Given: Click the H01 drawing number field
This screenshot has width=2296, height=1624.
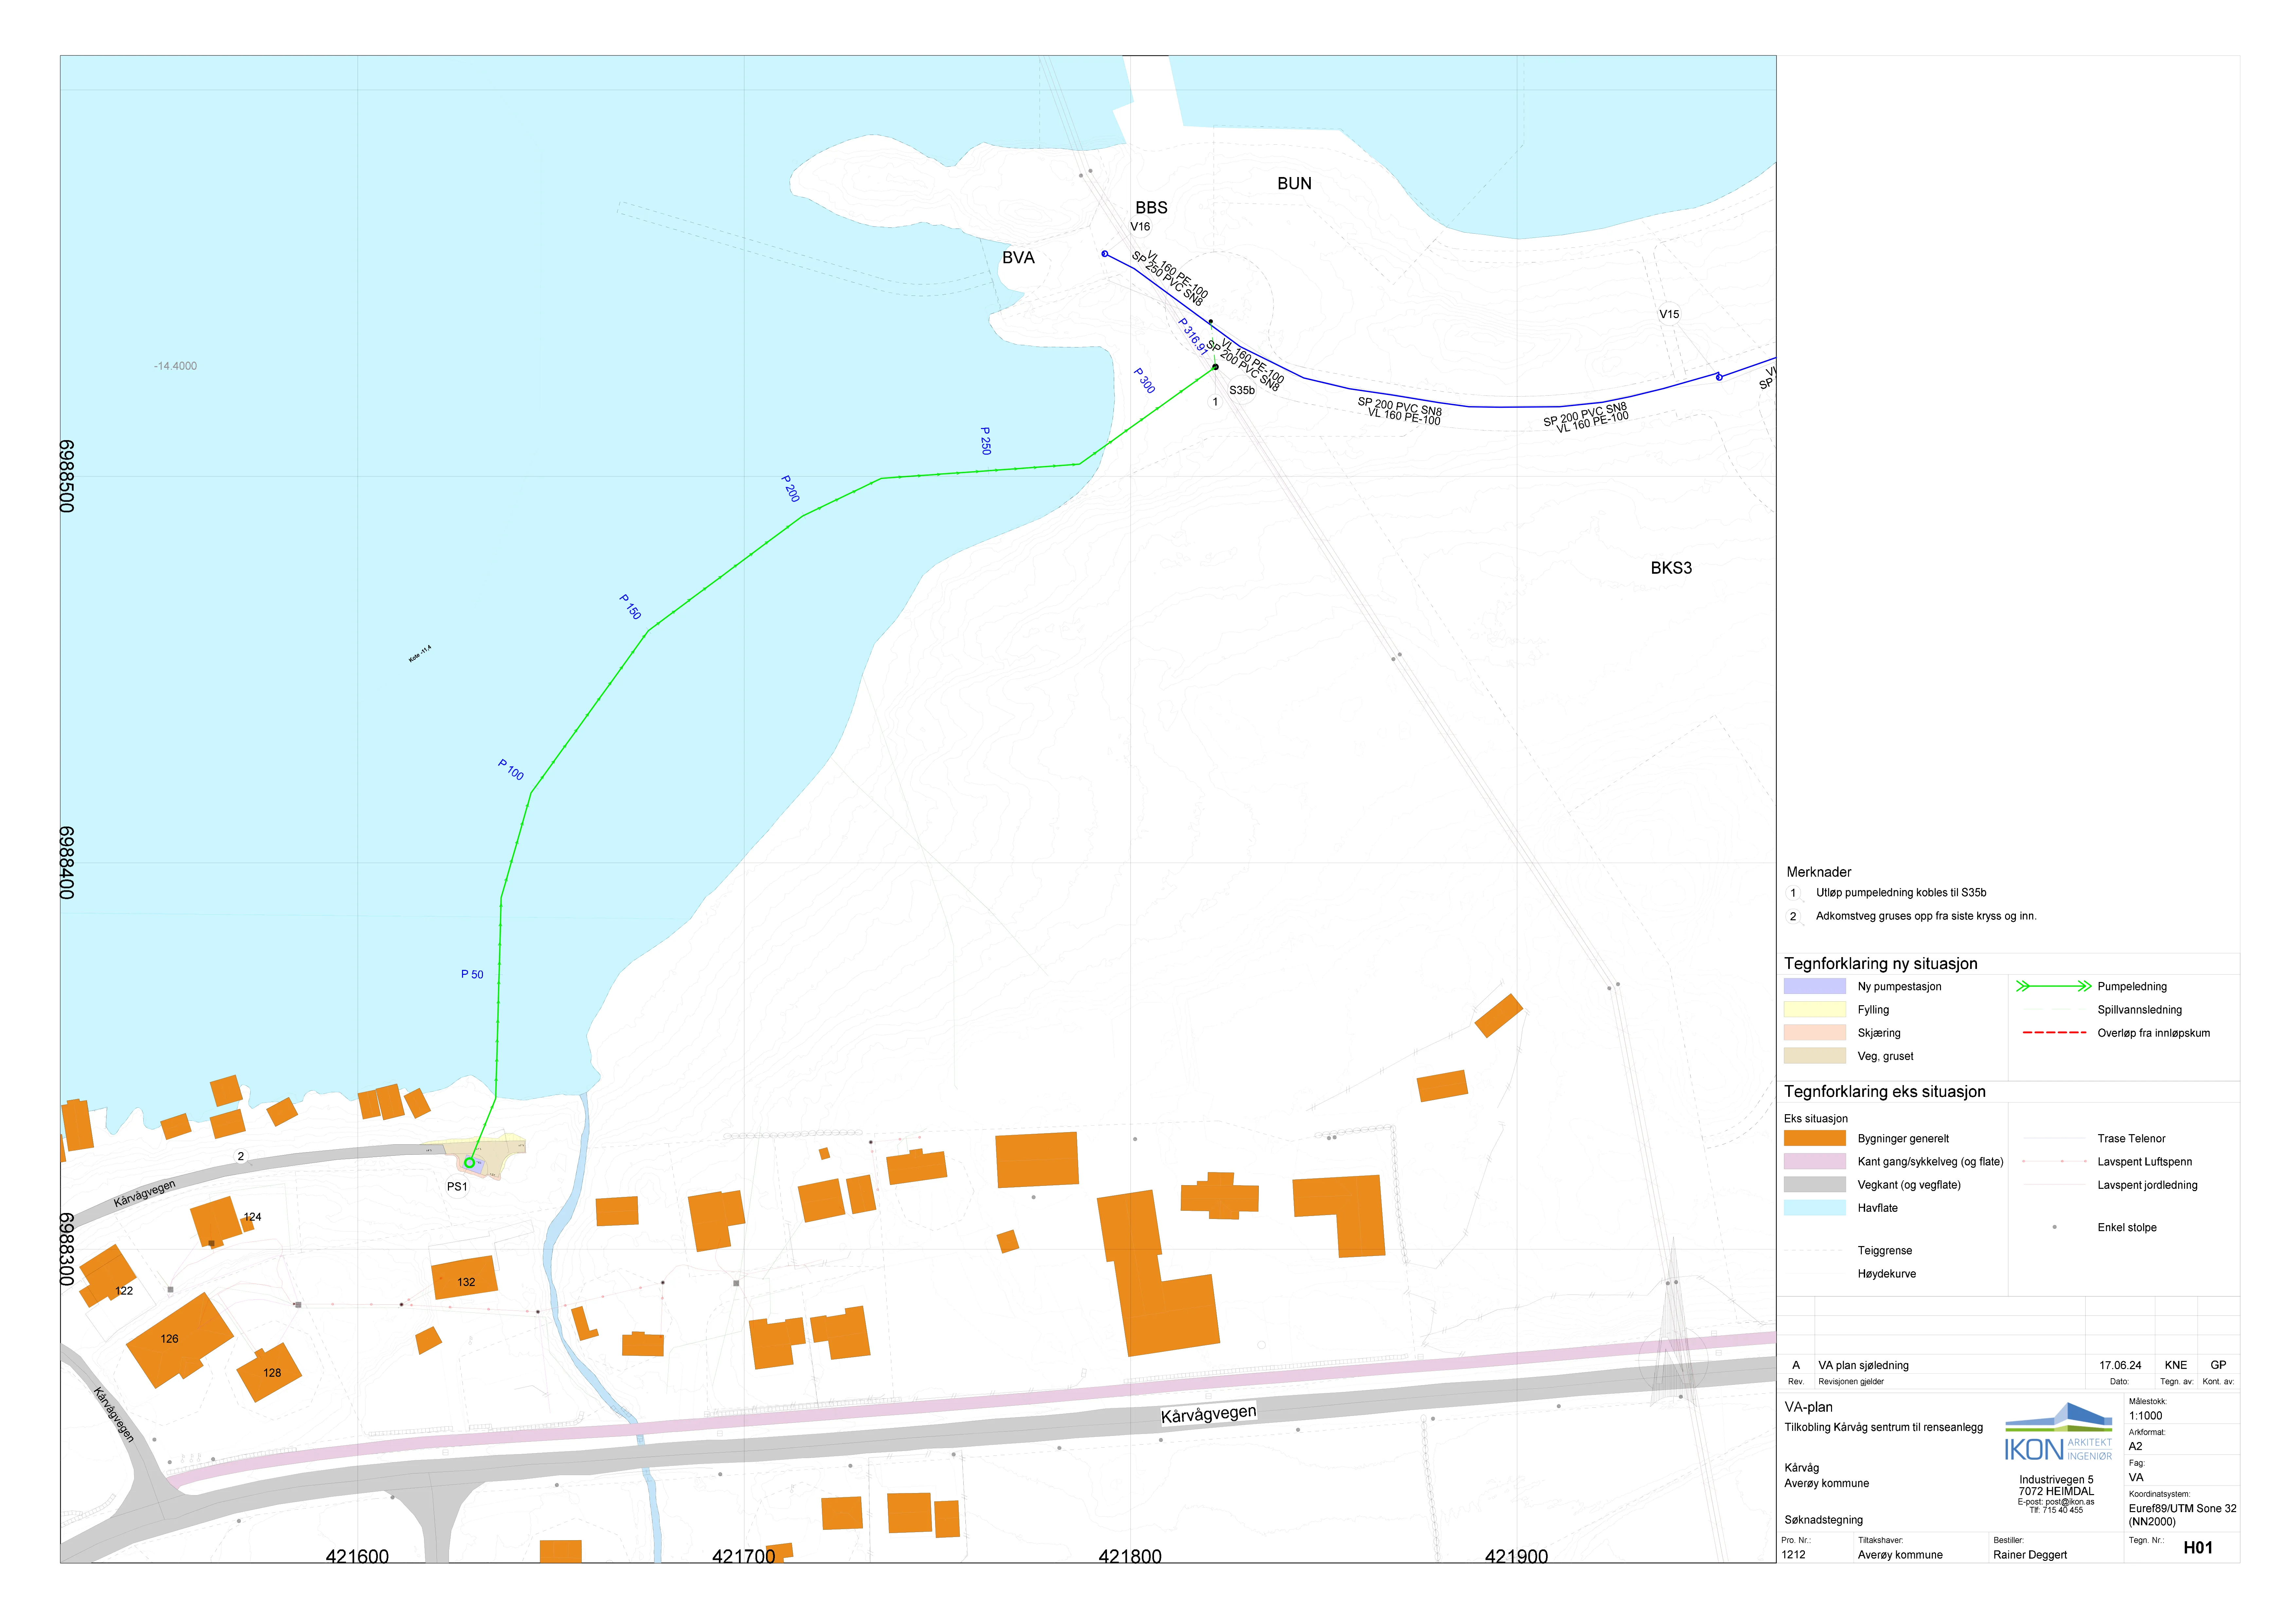Looking at the screenshot, I should [2198, 1548].
